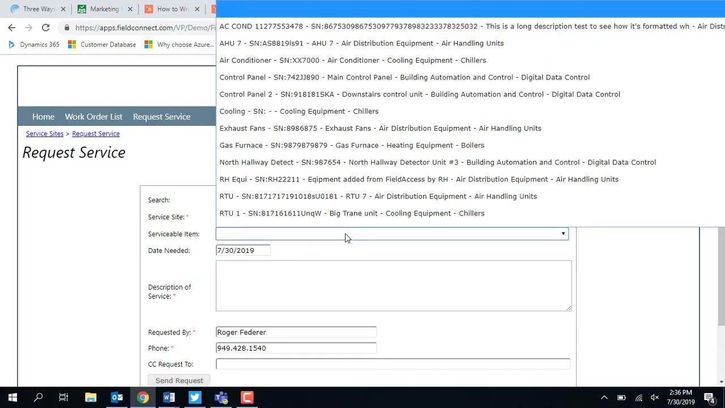
Task: Open taskbar search magnifier
Action: tap(39, 398)
